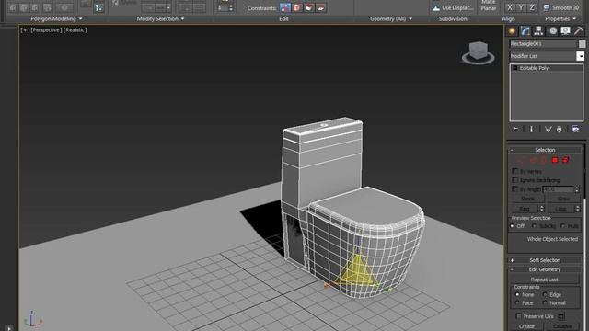
Task: Select Vertex sub-object level icon
Action: point(522,161)
